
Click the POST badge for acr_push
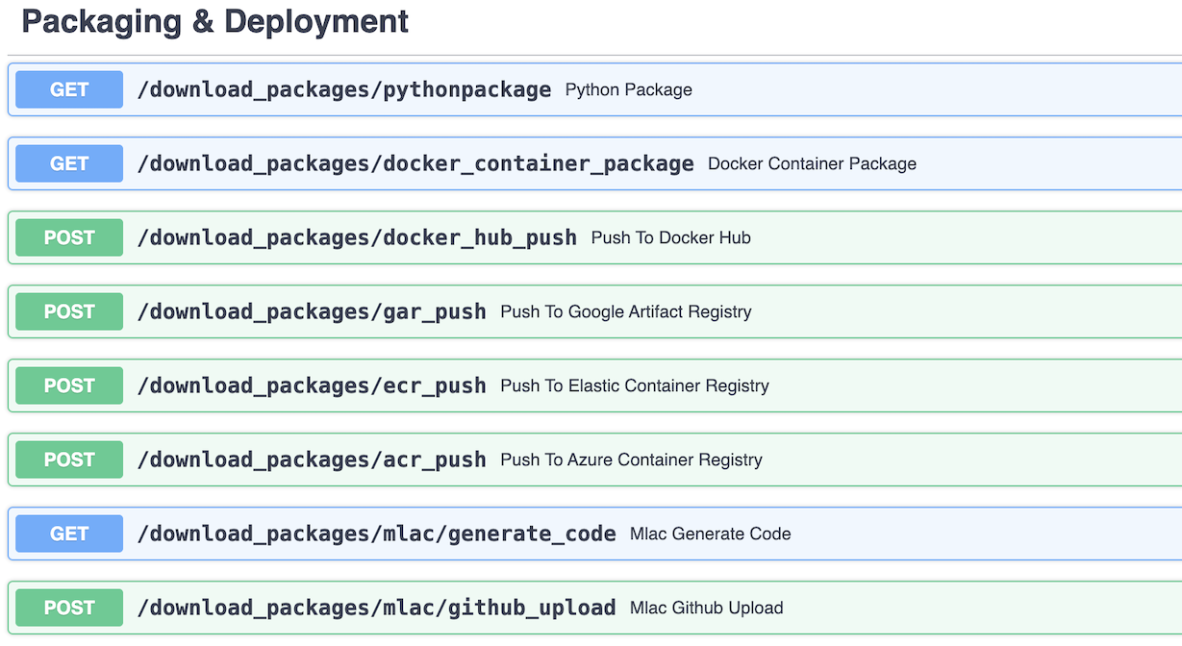coord(69,460)
